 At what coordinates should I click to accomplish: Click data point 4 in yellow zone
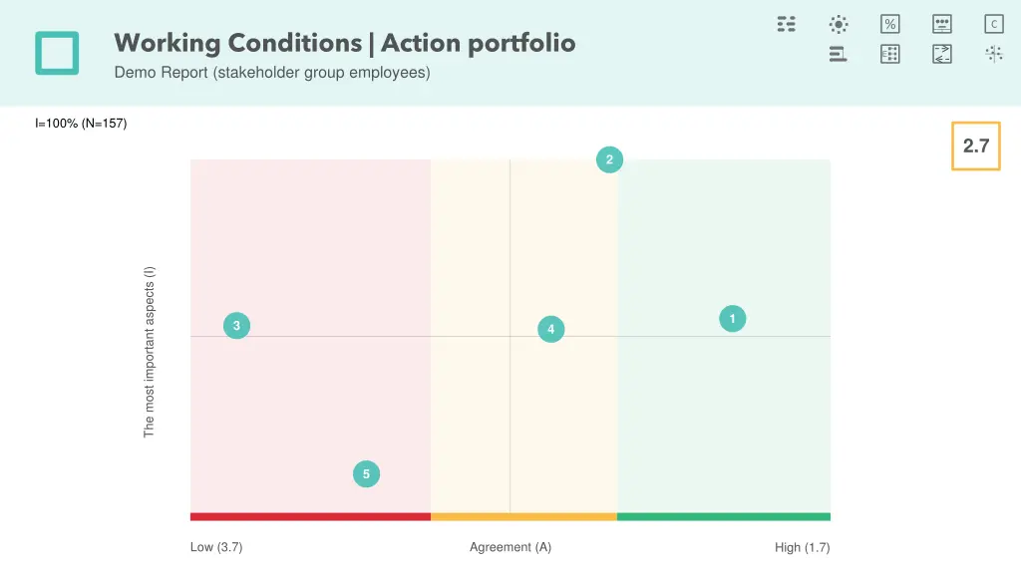(x=550, y=329)
